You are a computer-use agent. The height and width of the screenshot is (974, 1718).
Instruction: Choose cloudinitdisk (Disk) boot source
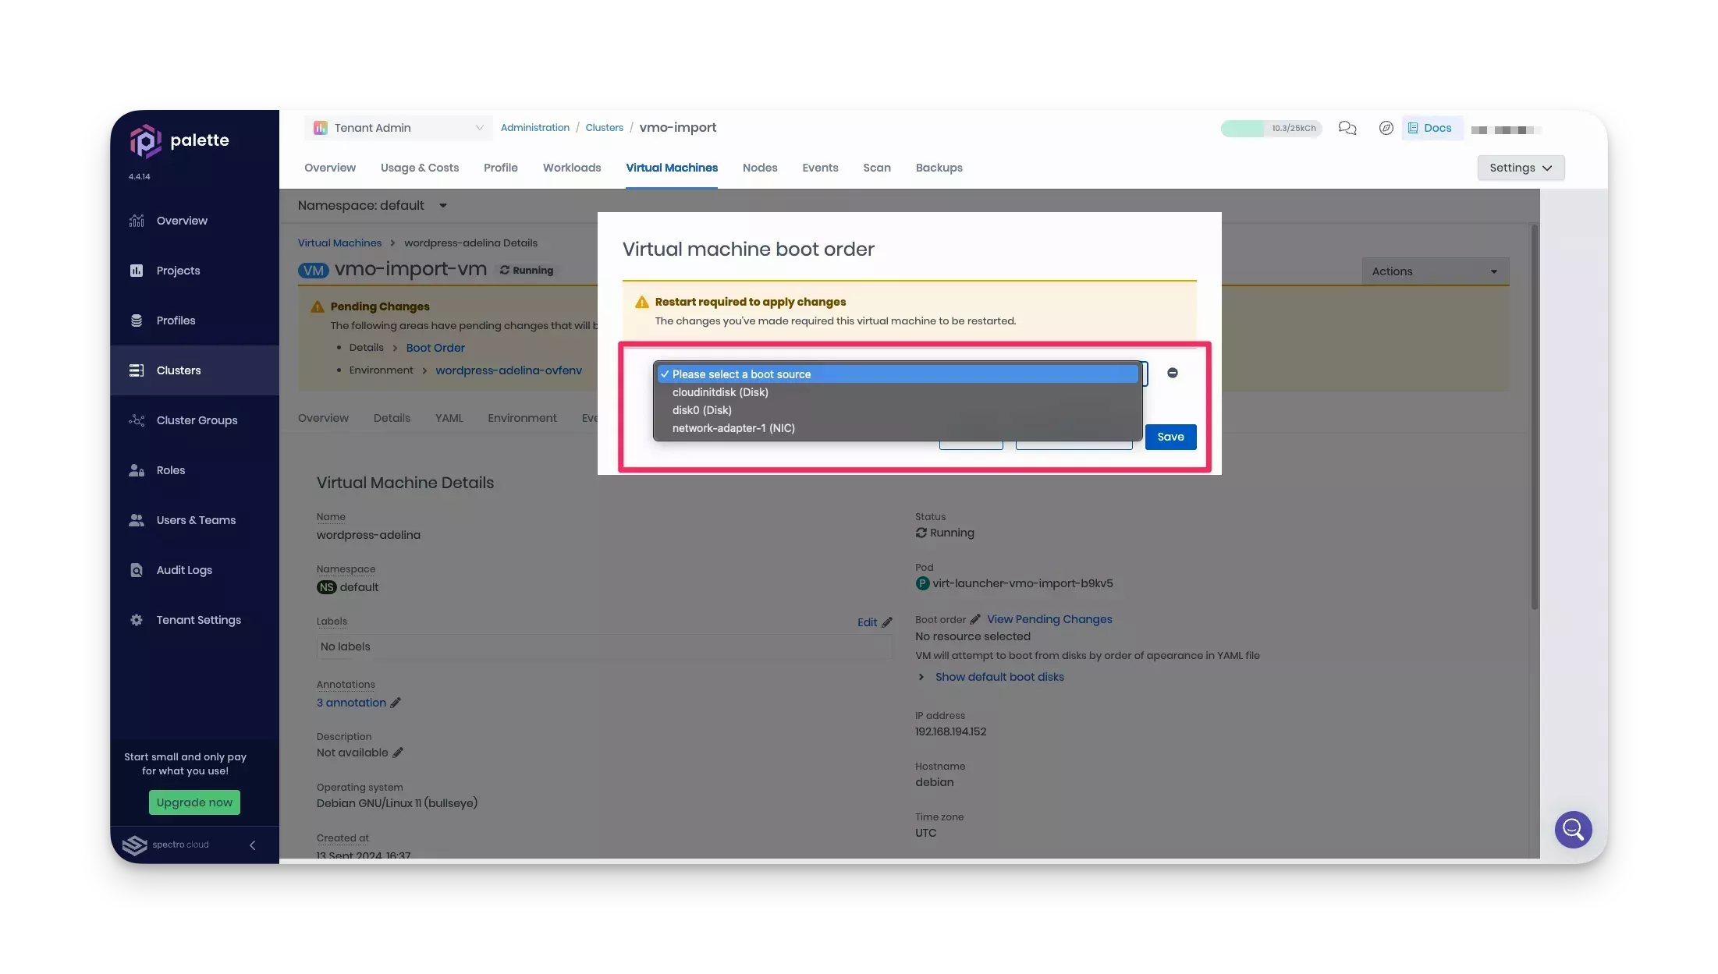(x=720, y=392)
